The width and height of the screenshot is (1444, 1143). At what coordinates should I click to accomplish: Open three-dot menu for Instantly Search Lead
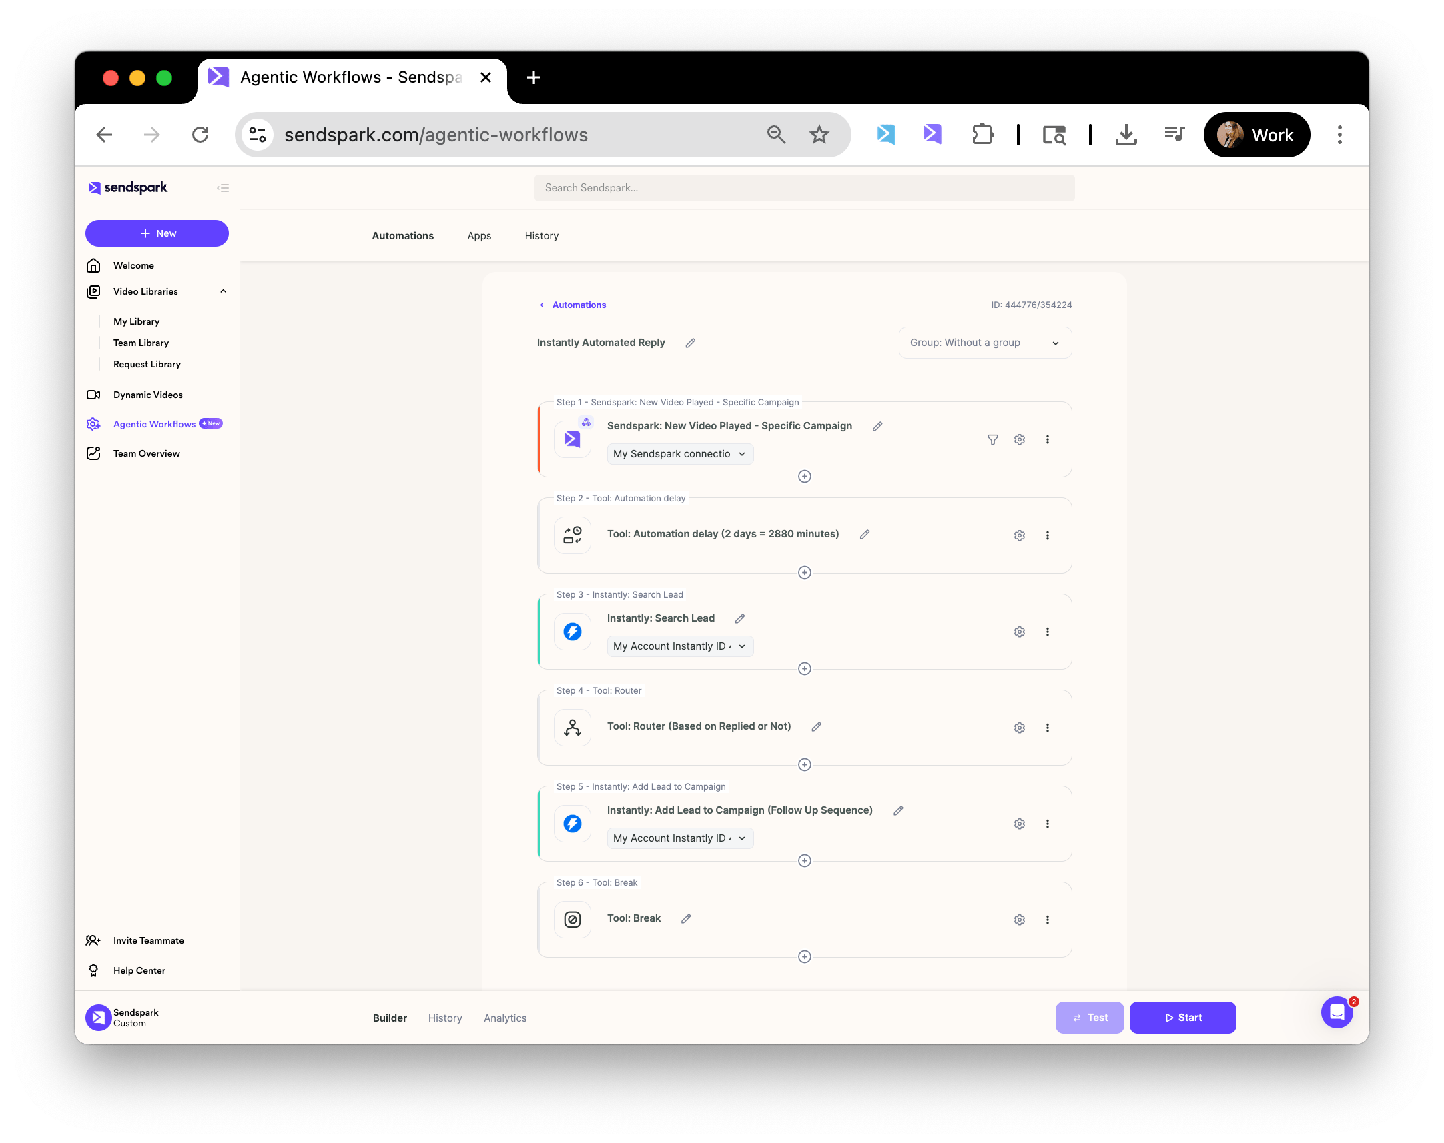(x=1047, y=632)
